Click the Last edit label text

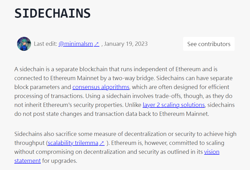[45, 44]
